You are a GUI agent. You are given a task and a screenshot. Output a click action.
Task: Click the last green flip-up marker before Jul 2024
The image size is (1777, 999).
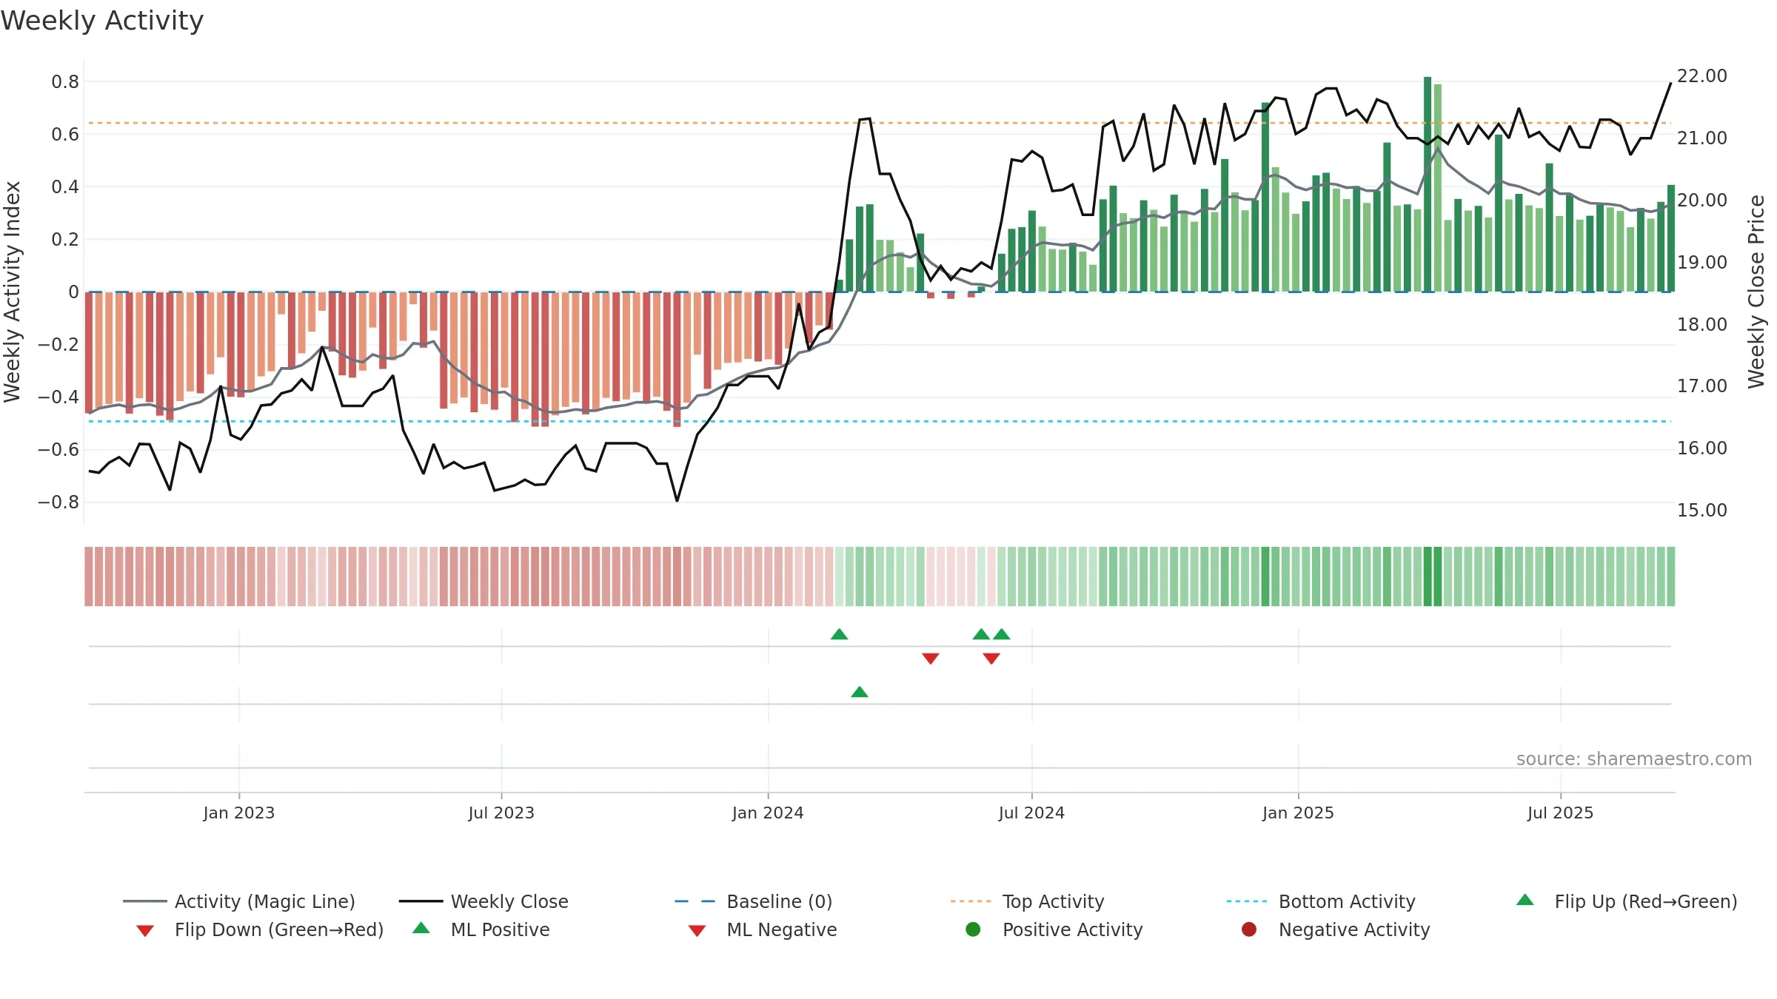(x=1002, y=634)
